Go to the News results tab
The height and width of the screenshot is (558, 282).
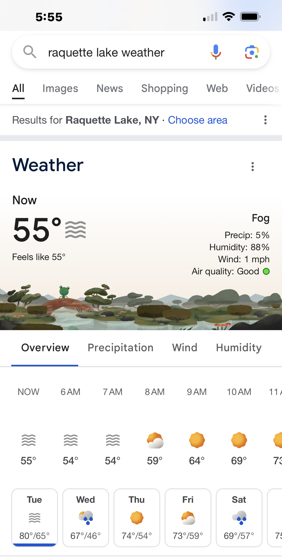pos(110,88)
